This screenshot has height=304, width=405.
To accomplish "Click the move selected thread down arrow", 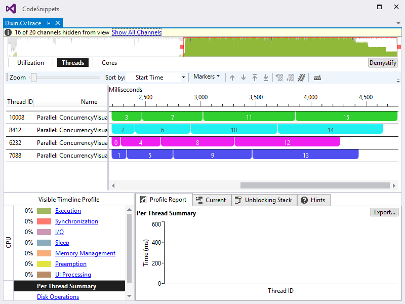I will coord(244,78).
